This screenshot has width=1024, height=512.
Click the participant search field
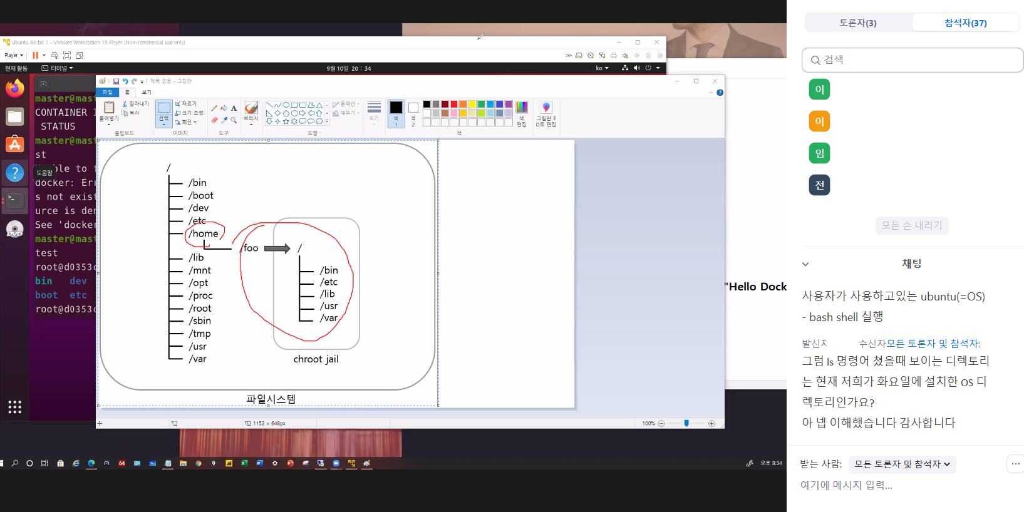(913, 60)
